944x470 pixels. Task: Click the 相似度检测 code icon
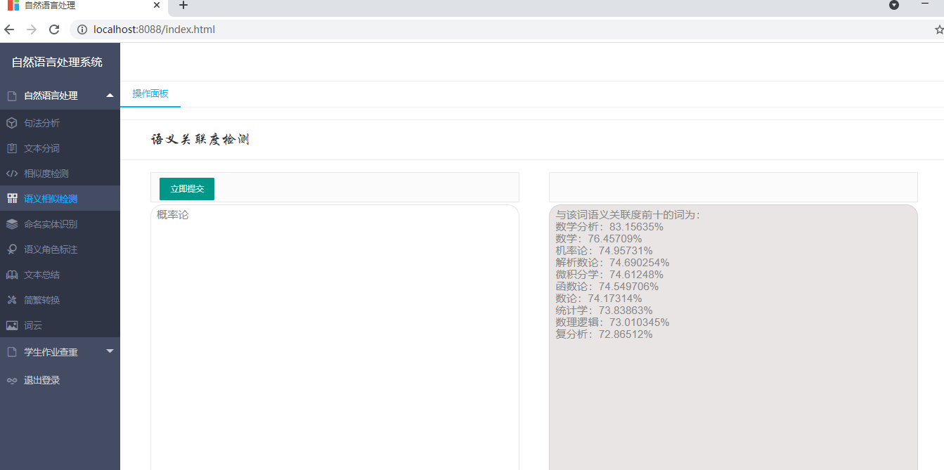point(11,174)
